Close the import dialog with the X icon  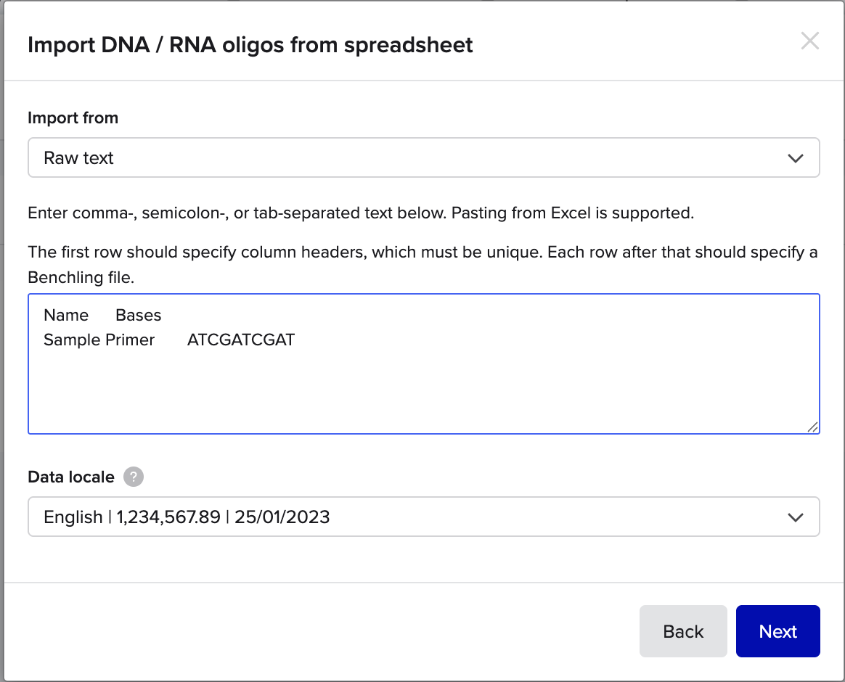click(x=809, y=41)
